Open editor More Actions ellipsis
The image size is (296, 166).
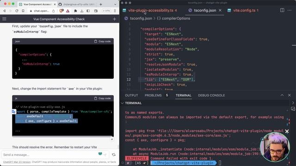tap(290, 10)
